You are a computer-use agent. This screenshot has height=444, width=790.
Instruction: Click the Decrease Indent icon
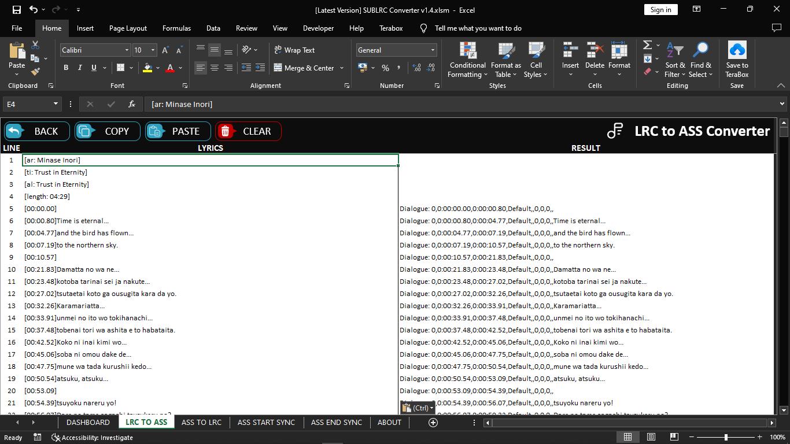pyautogui.click(x=246, y=68)
